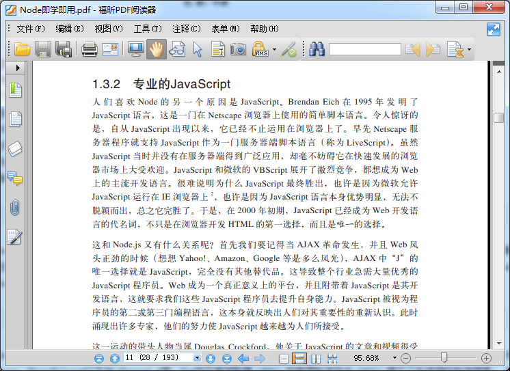Open the 帮助 menu
The width and height of the screenshot is (510, 371).
tap(265, 29)
